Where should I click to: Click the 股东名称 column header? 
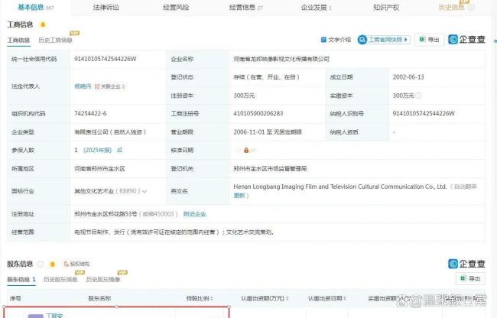(99, 298)
